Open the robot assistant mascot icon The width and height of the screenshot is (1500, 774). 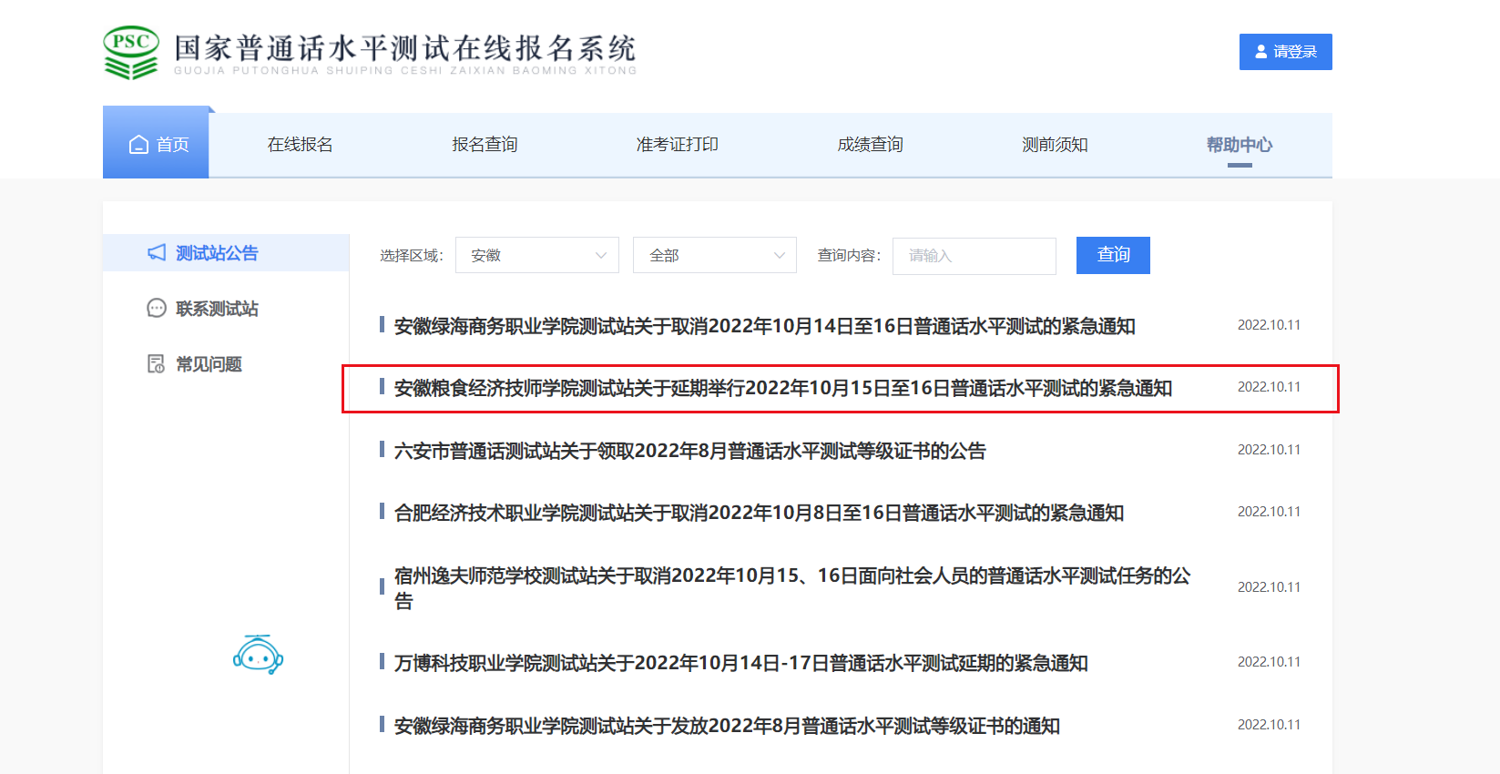(x=258, y=655)
